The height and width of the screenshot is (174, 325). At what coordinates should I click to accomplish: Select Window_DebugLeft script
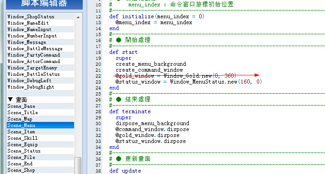(40, 80)
